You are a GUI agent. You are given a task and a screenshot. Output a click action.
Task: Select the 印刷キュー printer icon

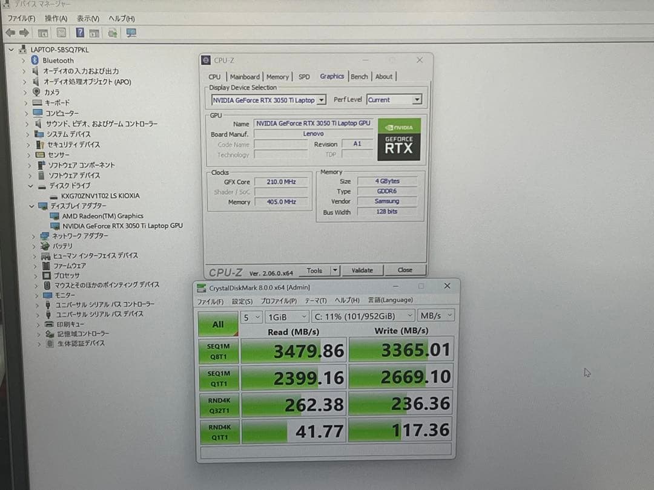[x=49, y=324]
